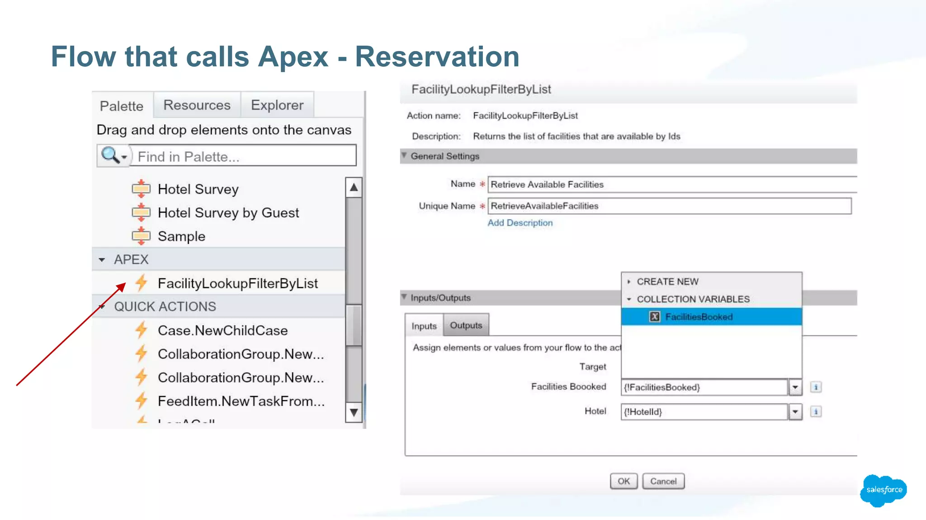The width and height of the screenshot is (926, 520).
Task: Click the FacilitiesBooked collection variable icon
Action: (x=655, y=316)
